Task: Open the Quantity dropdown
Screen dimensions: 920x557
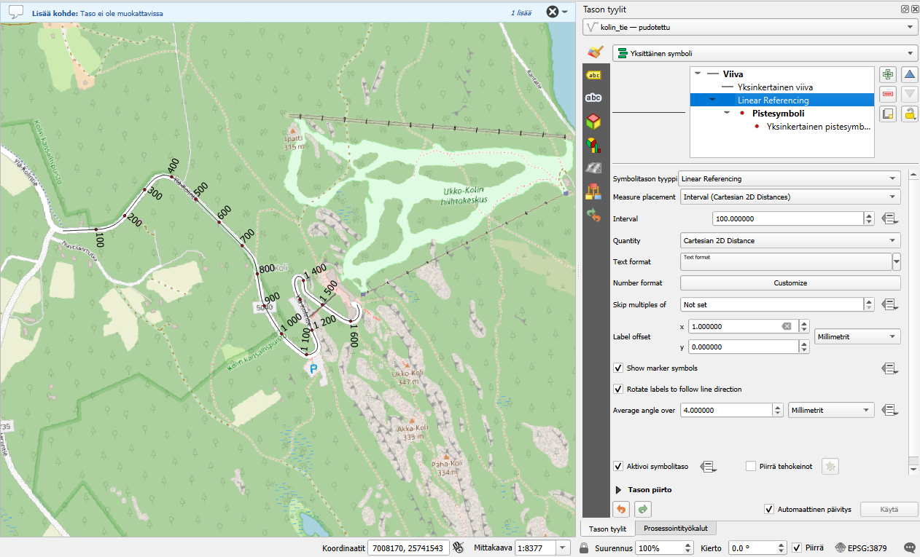Action: pos(790,240)
